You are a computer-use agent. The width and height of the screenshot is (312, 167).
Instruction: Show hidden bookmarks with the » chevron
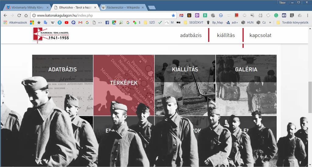[x=270, y=23]
